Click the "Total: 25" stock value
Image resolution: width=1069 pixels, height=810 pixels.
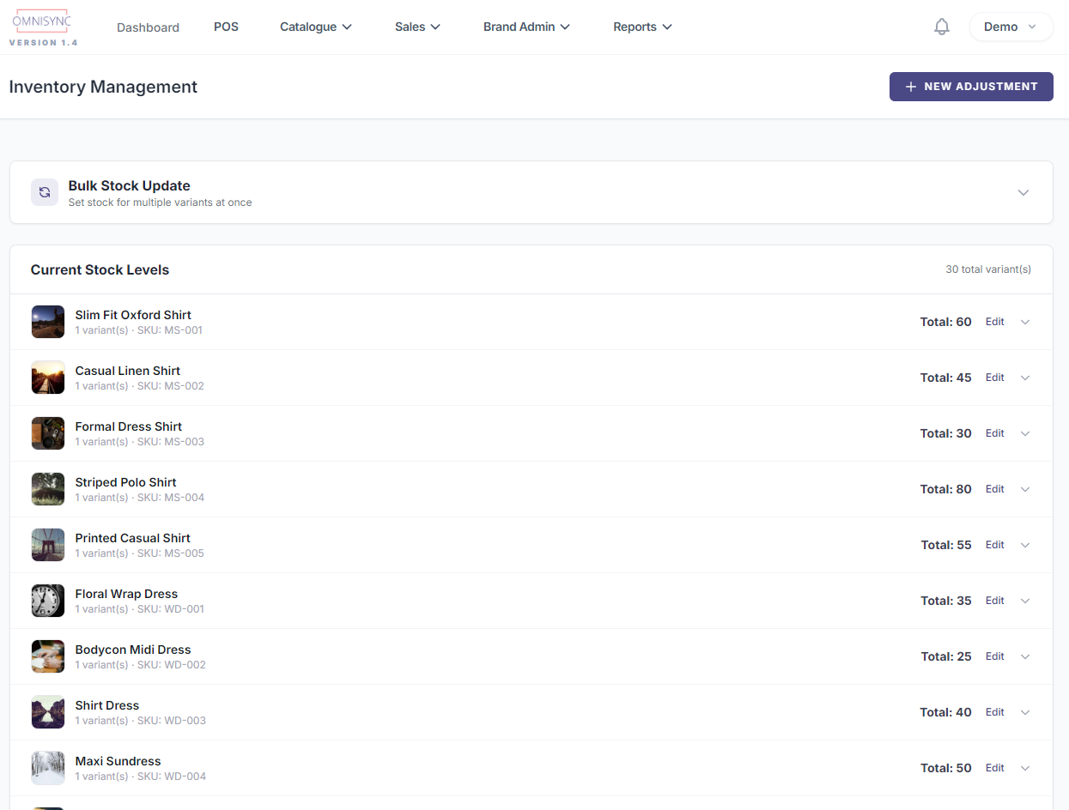tap(946, 656)
